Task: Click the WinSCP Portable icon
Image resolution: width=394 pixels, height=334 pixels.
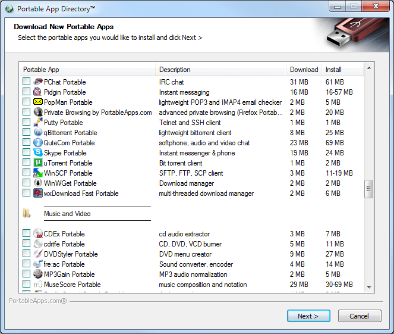Action: pyautogui.click(x=38, y=173)
